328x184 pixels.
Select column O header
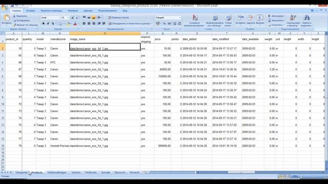click(x=105, y=33)
